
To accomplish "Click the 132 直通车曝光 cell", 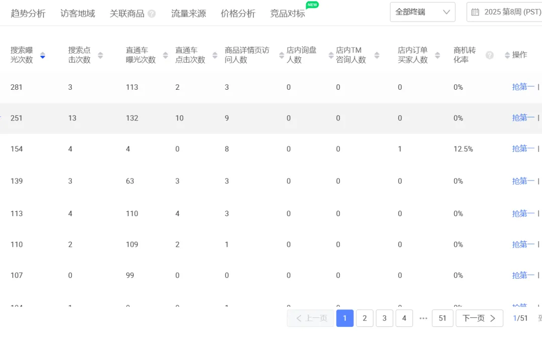I will coord(132,118).
